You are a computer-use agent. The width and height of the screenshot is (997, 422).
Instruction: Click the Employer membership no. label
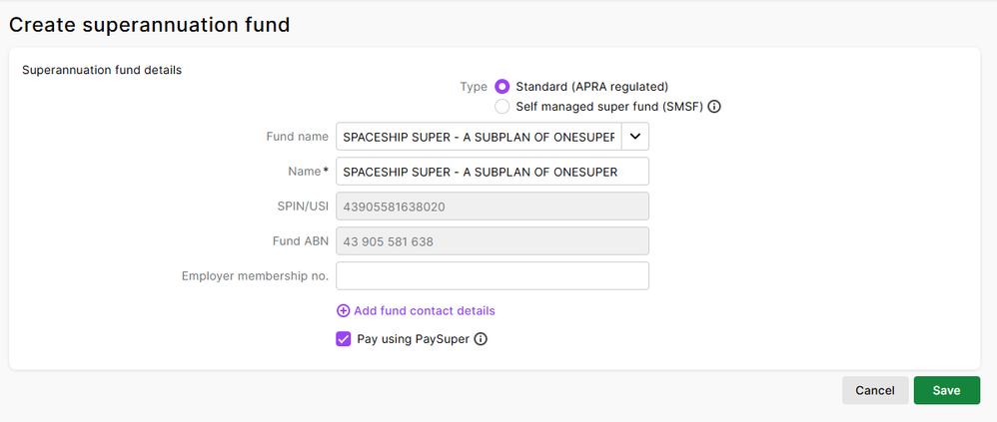pyautogui.click(x=255, y=275)
